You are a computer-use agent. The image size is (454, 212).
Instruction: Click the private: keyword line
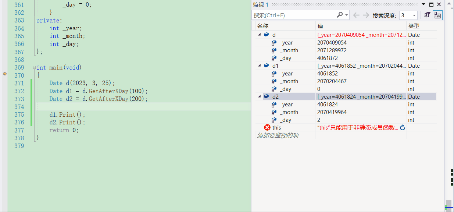tap(49, 21)
